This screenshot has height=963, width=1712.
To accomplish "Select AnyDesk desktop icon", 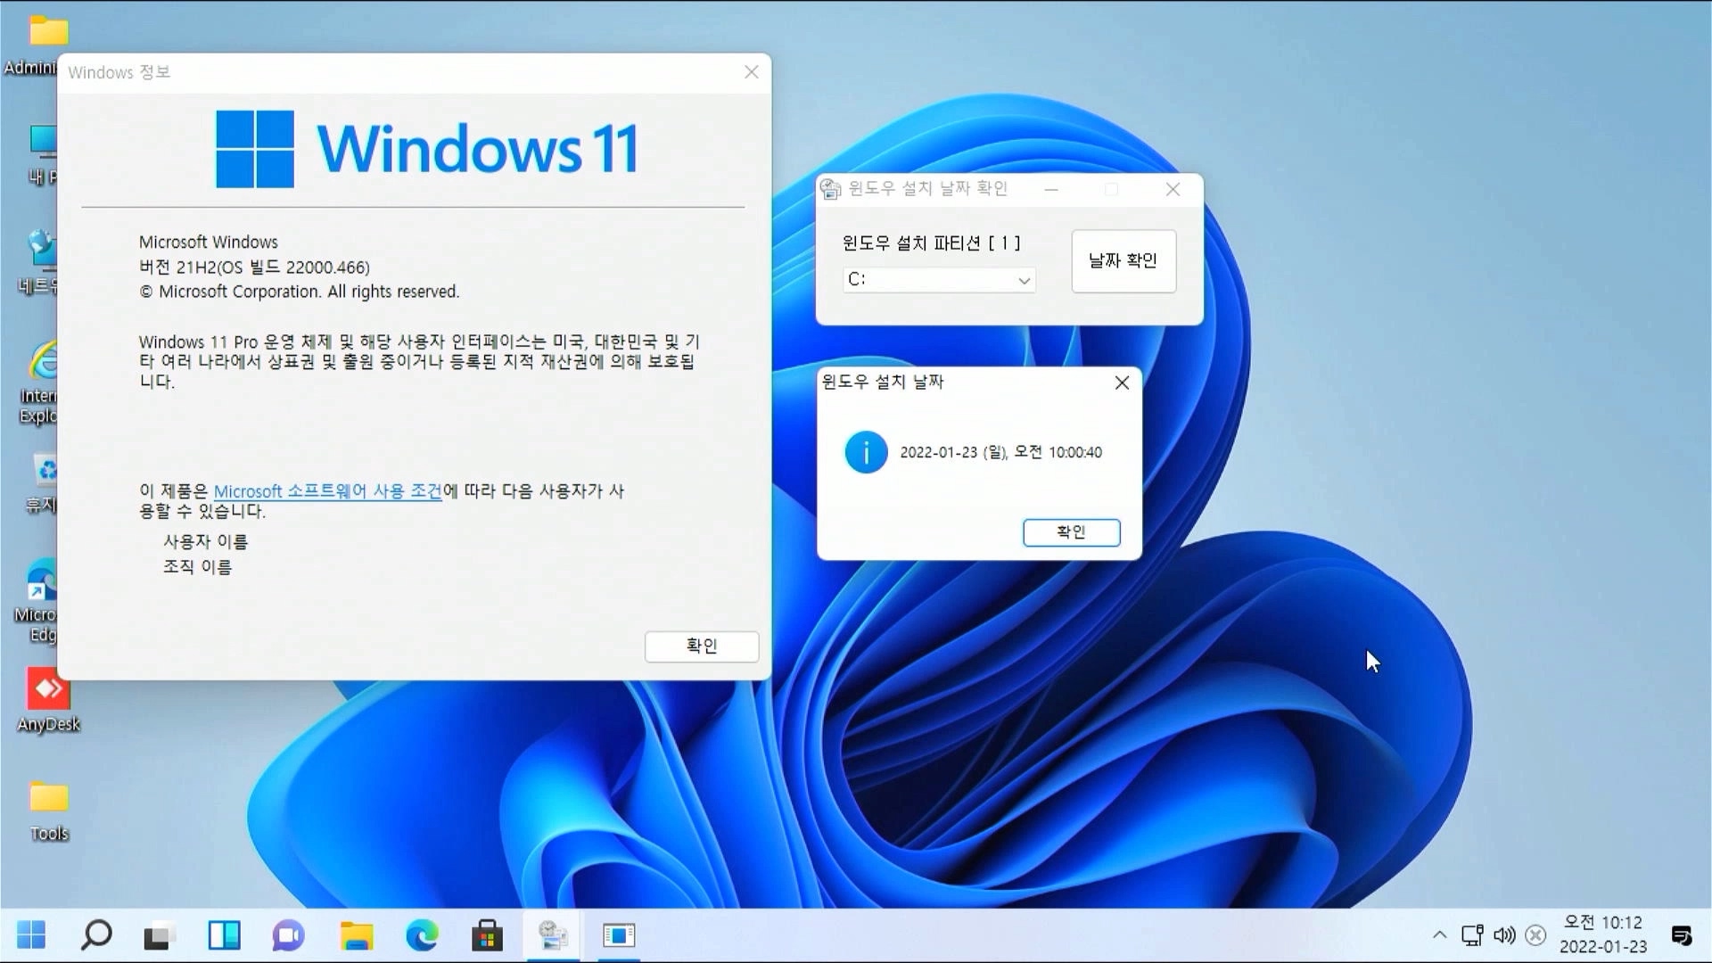I will [x=48, y=701].
